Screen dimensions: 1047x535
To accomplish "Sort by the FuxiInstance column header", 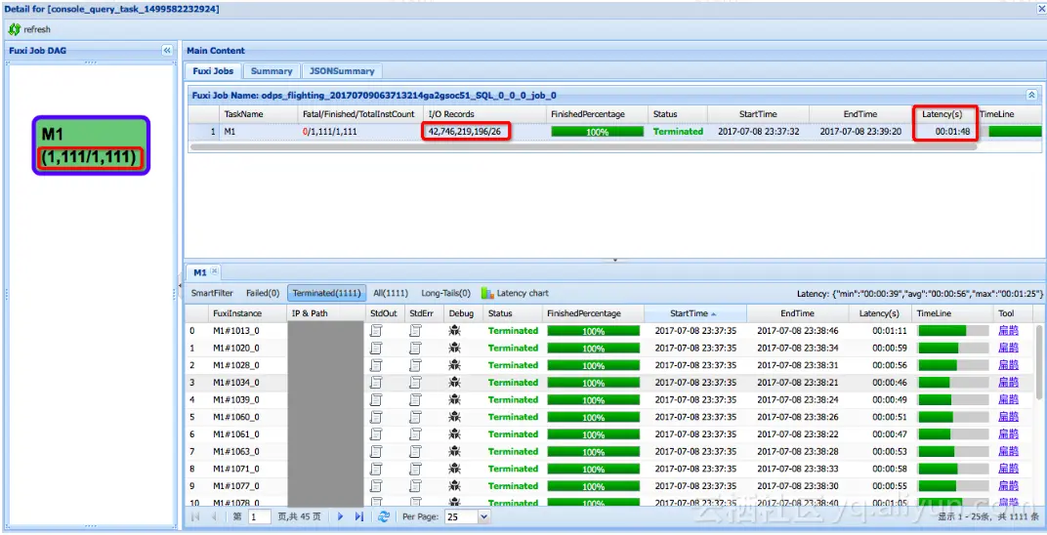I will coord(247,313).
